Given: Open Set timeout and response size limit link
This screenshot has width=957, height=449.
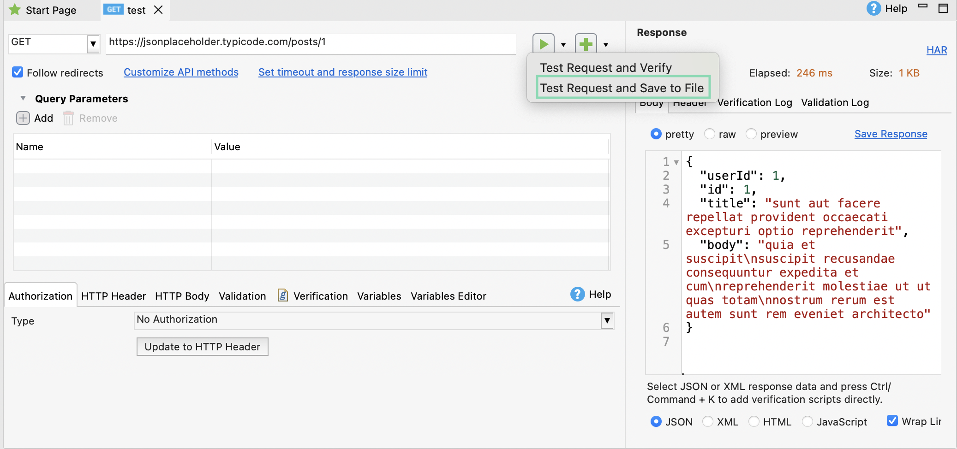Looking at the screenshot, I should [343, 72].
